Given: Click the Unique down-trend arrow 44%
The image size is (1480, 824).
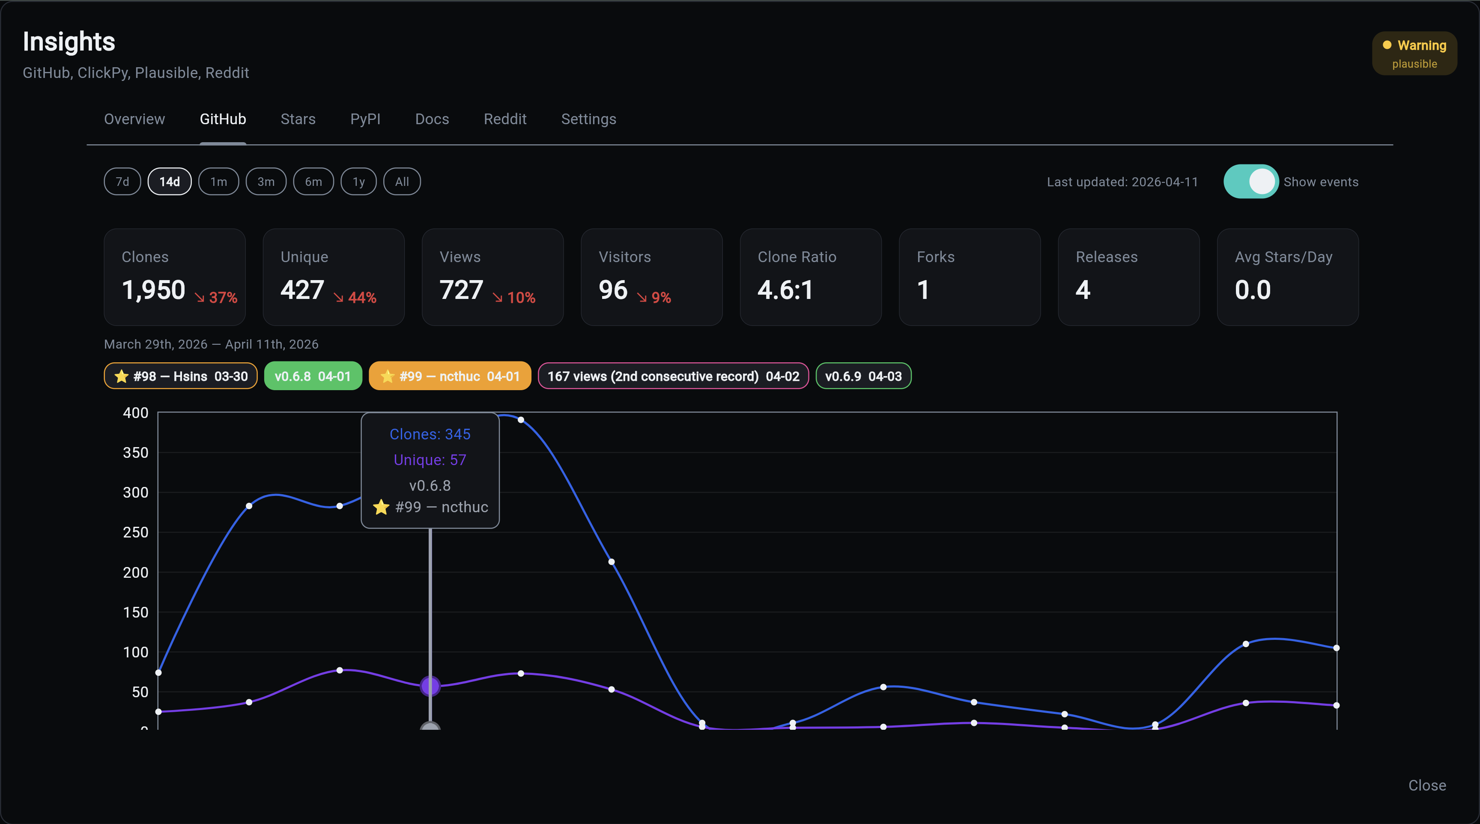Looking at the screenshot, I should click(x=338, y=298).
